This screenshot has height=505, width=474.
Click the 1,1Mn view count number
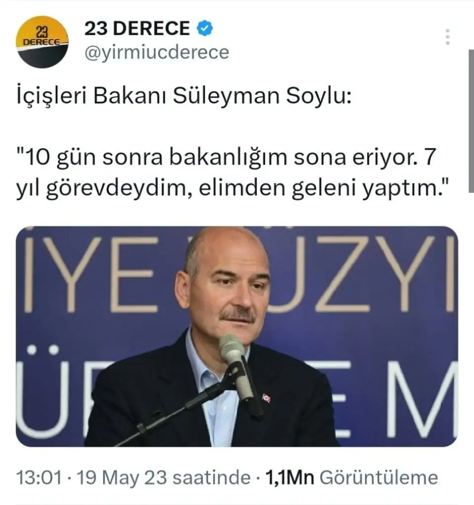point(289,477)
